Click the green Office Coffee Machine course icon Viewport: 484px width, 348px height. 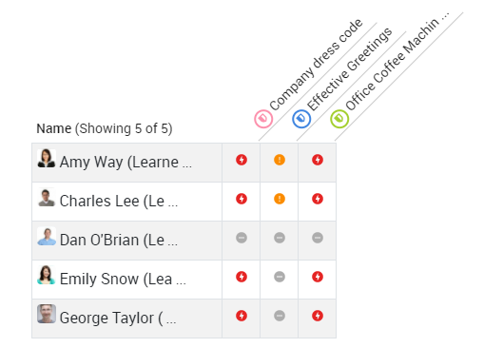coord(339,119)
